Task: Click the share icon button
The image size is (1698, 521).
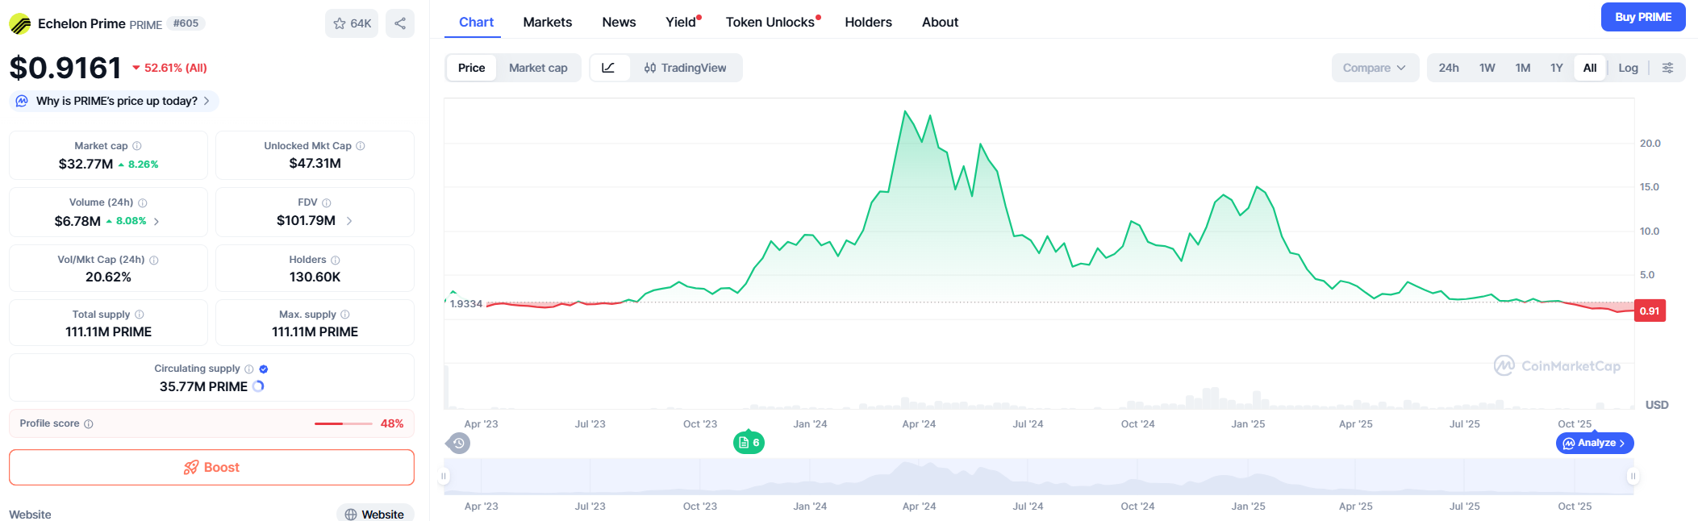Action: pyautogui.click(x=400, y=23)
